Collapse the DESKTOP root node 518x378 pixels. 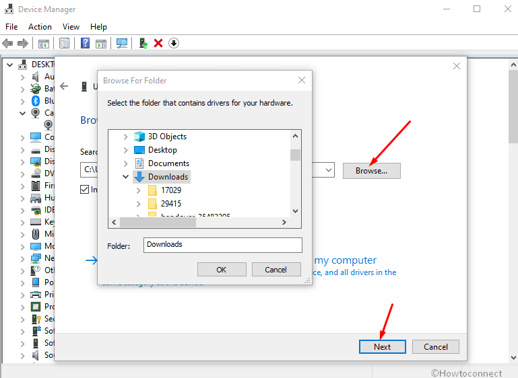point(10,65)
